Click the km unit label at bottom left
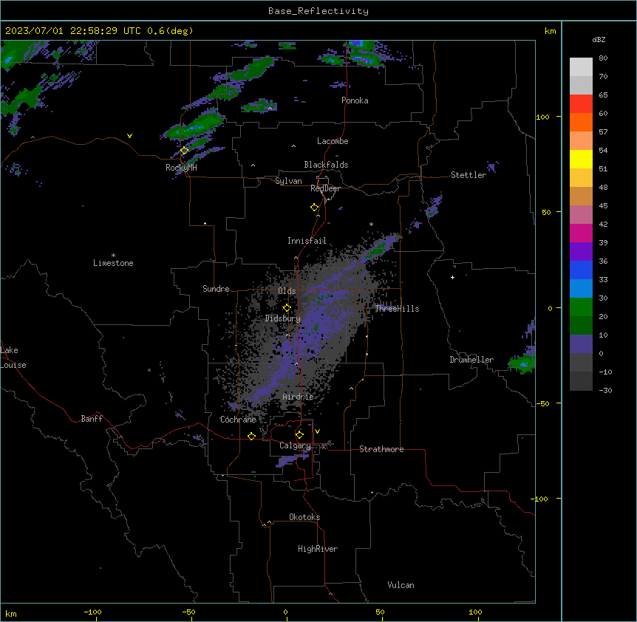 tap(10, 613)
